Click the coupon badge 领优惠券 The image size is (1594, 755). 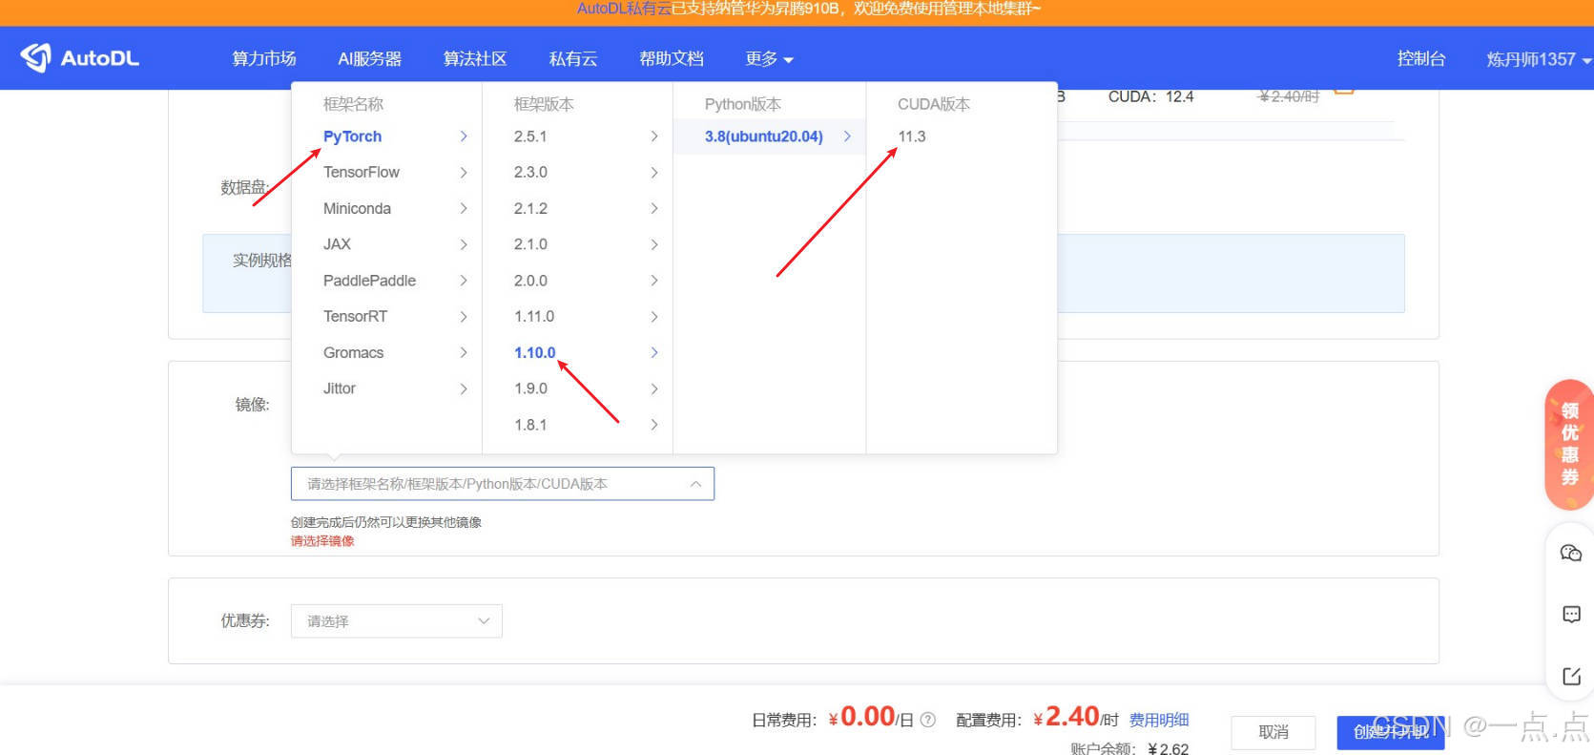1569,445
